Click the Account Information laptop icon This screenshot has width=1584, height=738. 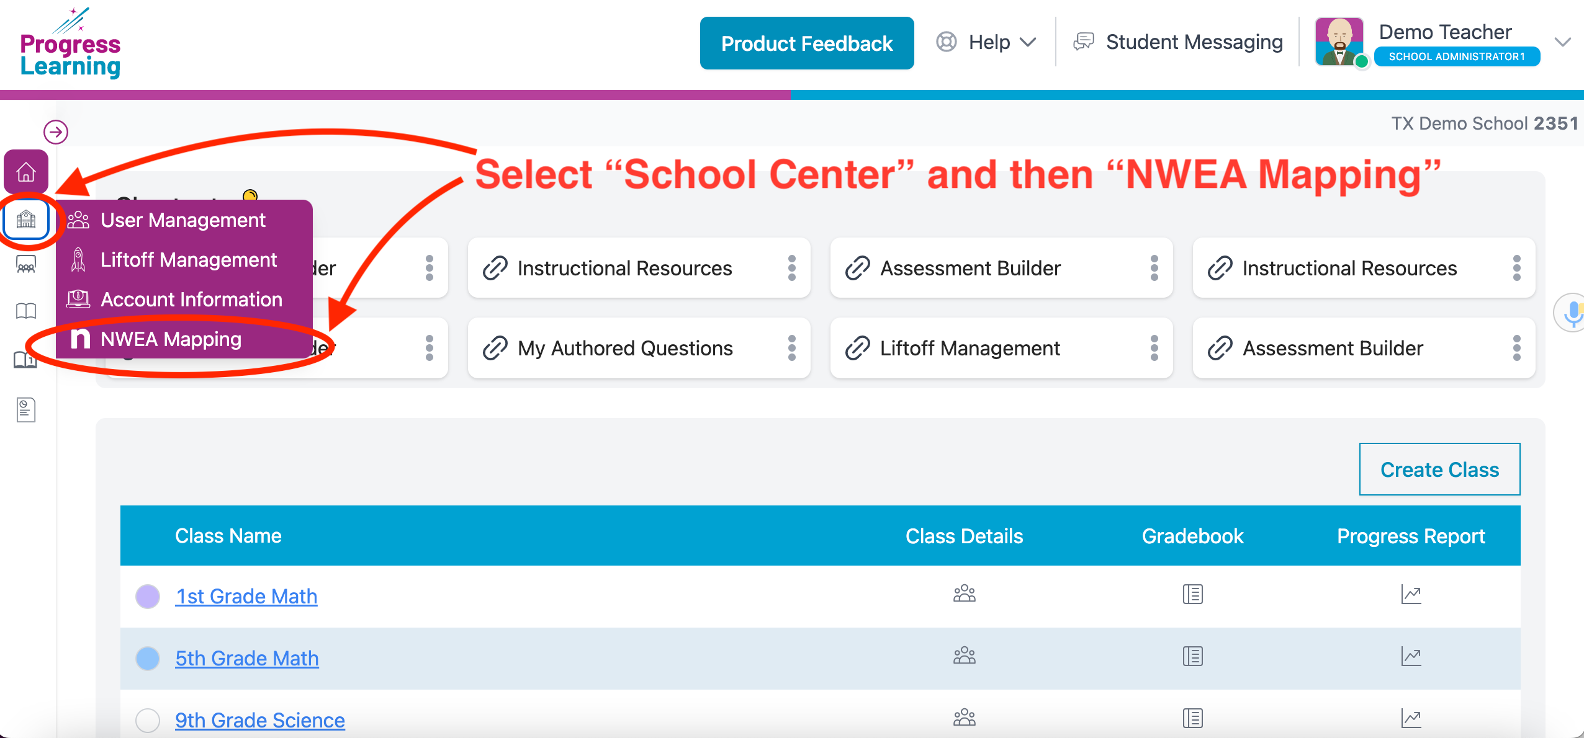point(78,299)
